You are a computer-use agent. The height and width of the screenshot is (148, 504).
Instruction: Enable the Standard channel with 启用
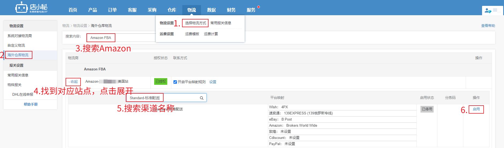tap(476, 109)
